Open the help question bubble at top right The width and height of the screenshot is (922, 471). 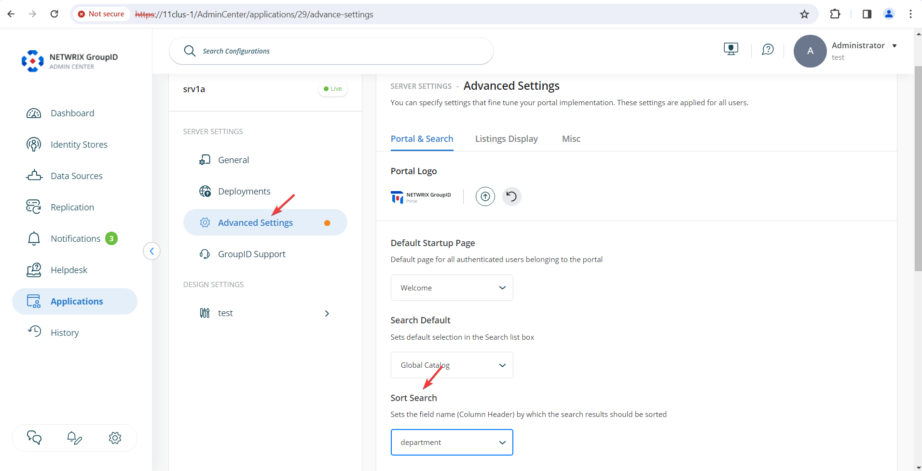767,50
